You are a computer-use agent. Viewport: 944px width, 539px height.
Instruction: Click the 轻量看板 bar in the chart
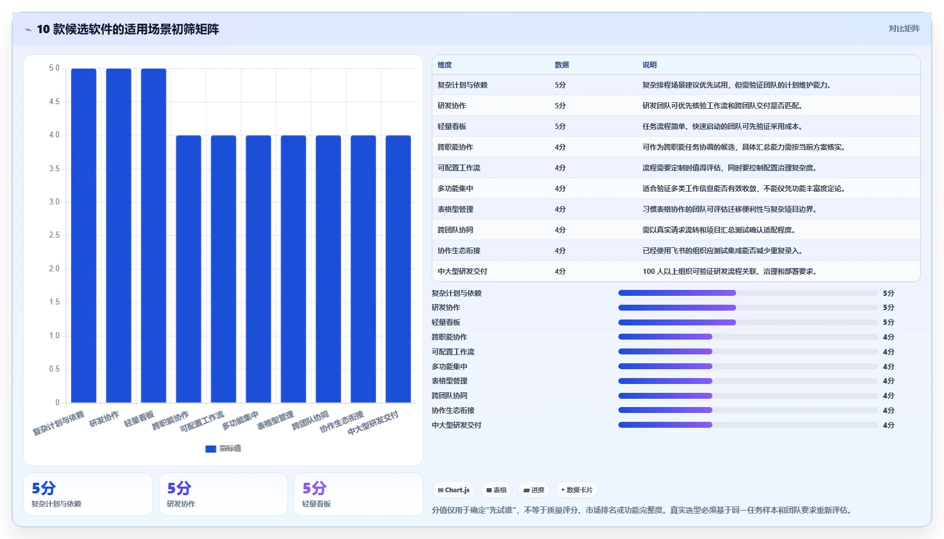[153, 235]
